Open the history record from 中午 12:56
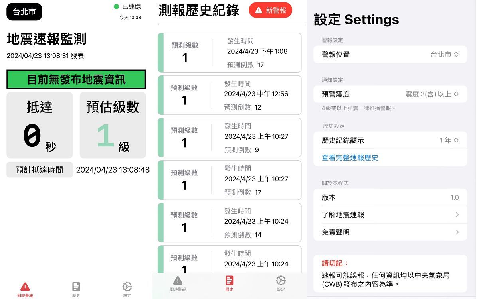The width and height of the screenshot is (479, 299). pyautogui.click(x=230, y=95)
